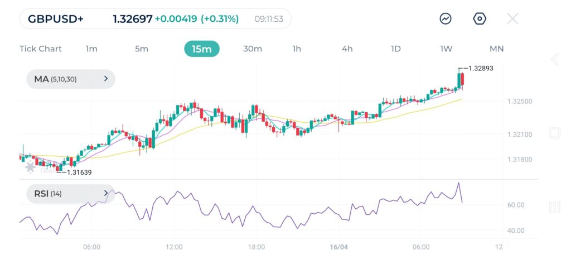The width and height of the screenshot is (571, 264).
Task: Select the active 15m timeframe
Action: (x=202, y=49)
